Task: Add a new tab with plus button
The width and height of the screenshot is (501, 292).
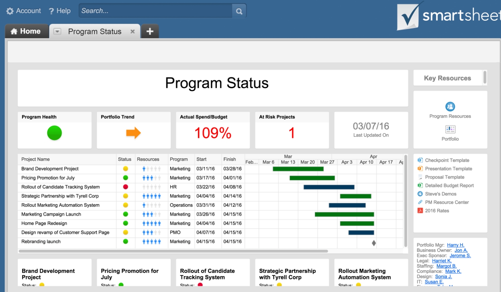Action: tap(150, 31)
